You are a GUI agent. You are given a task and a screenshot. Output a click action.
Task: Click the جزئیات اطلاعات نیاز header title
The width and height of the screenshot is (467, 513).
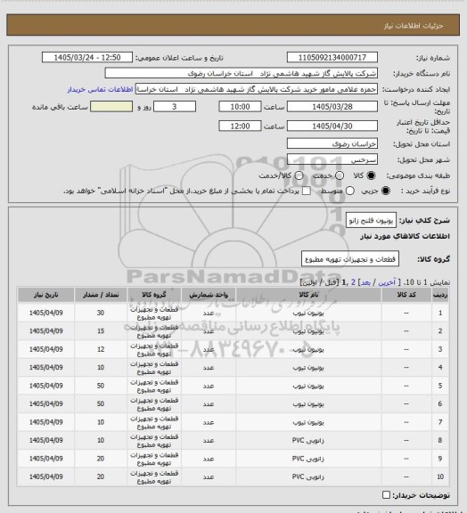pyautogui.click(x=414, y=26)
